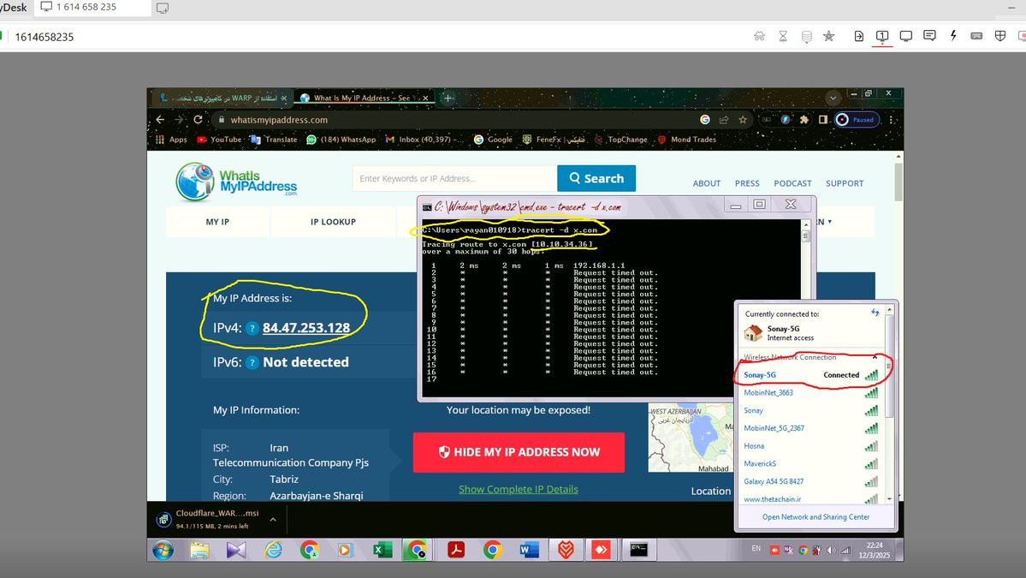Click AnyDesk privacy mode spy icon

(759, 37)
